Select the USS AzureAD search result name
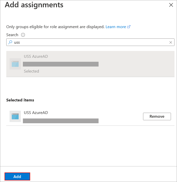This screenshot has height=182, width=177. click(36, 56)
